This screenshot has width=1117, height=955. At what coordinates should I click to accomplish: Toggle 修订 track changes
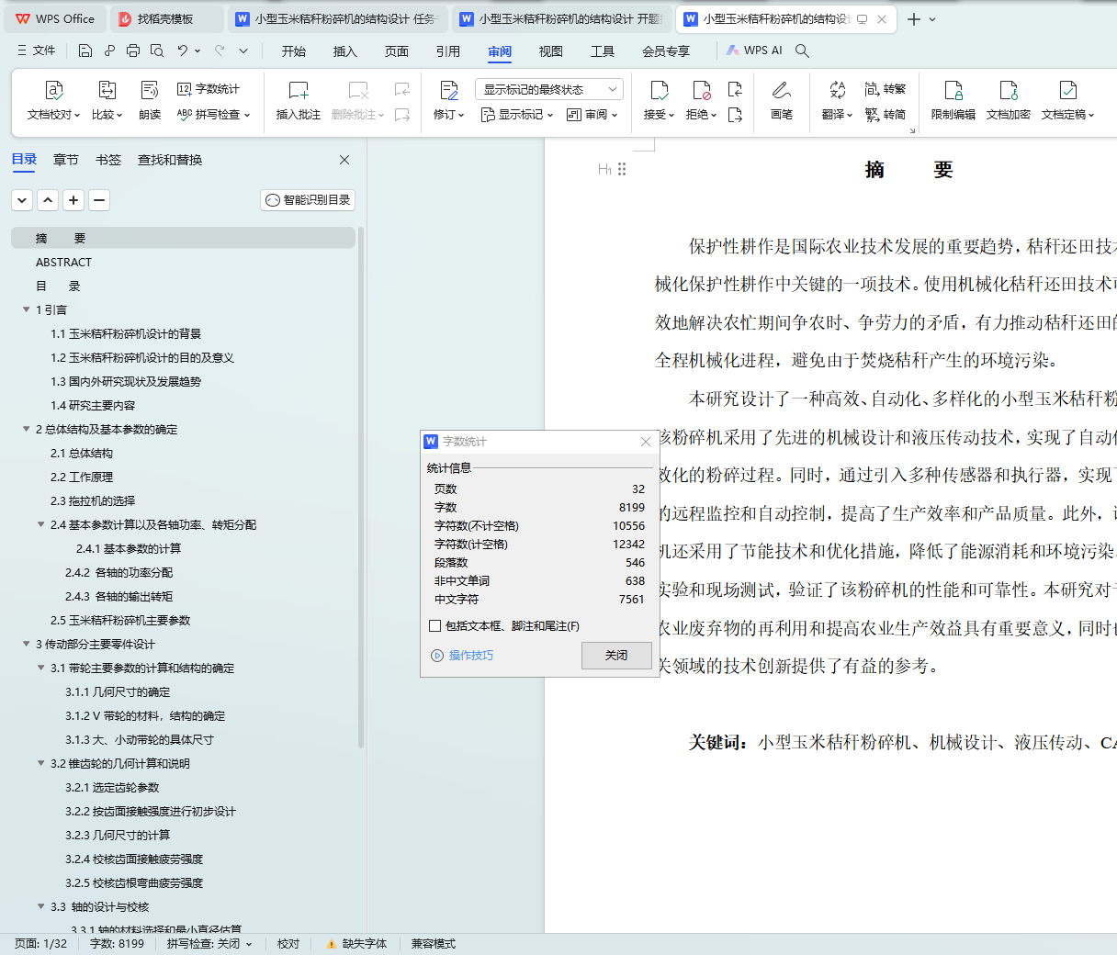coord(449,101)
